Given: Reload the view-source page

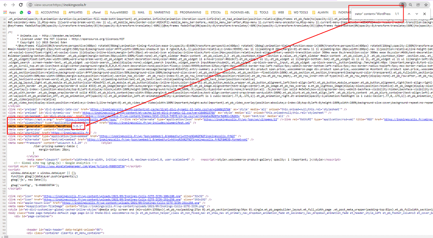Looking at the screenshot, I should [x=21, y=5].
